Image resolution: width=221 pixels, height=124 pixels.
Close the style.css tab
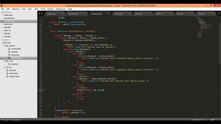pyautogui.click(x=171, y=14)
